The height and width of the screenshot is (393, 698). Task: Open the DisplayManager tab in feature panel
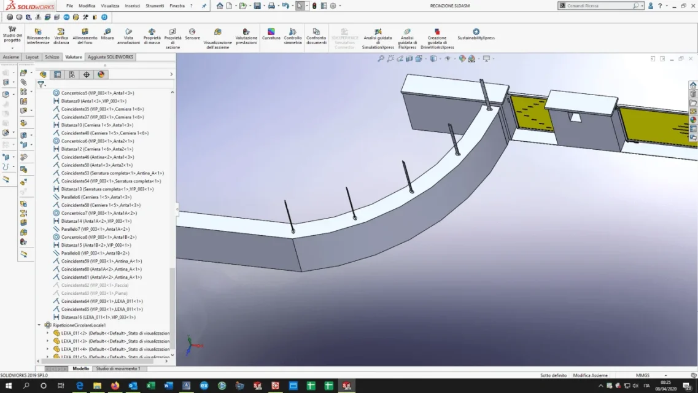101,74
